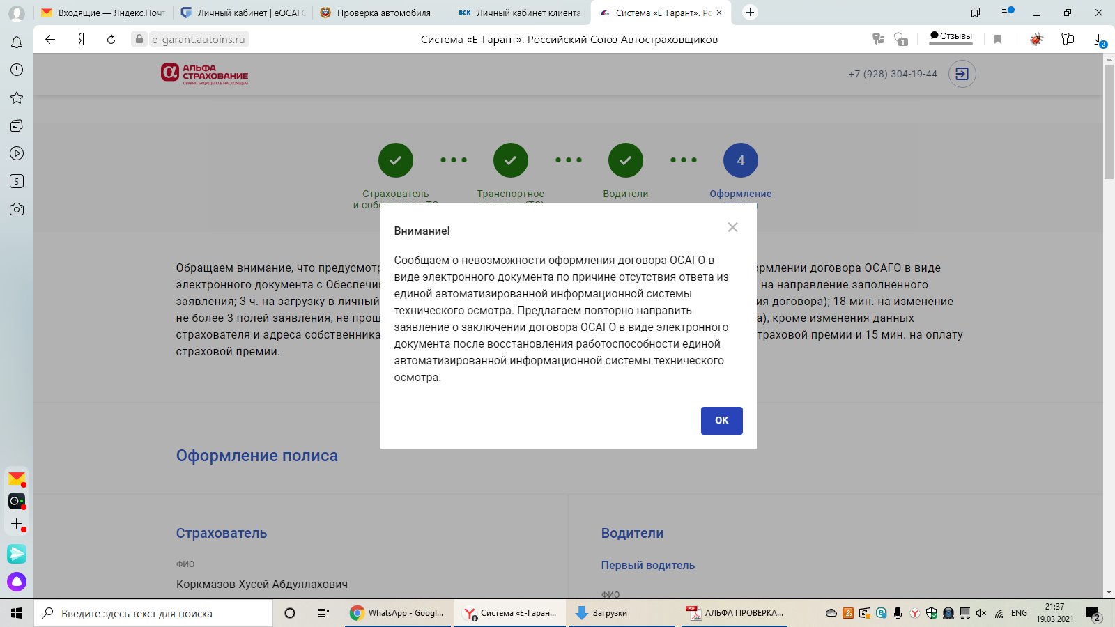This screenshot has height=627, width=1115.
Task: Click the АльфаСтрахование logo
Action: pyautogui.click(x=205, y=74)
